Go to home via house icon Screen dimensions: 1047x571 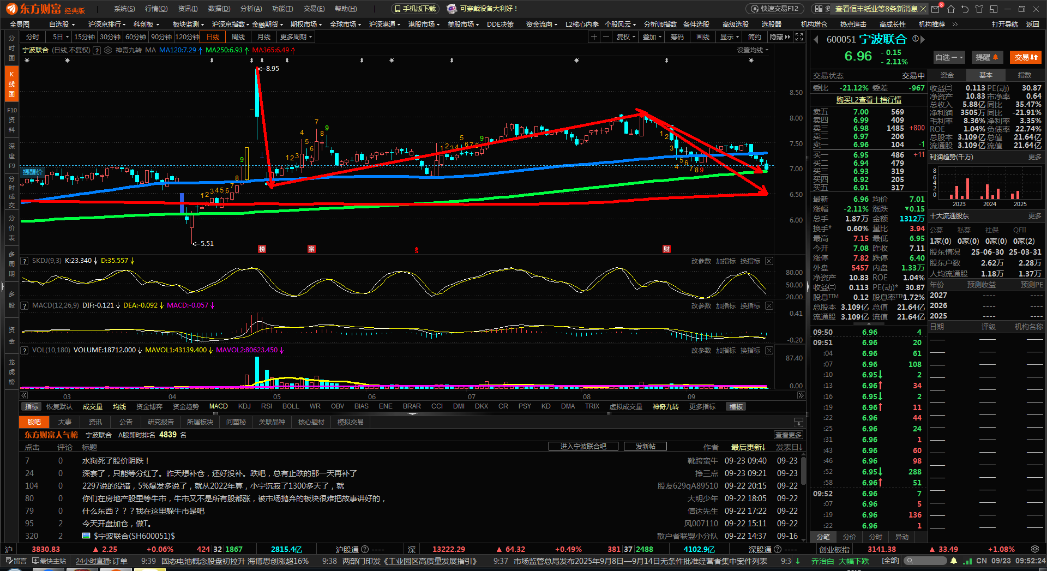click(x=951, y=9)
